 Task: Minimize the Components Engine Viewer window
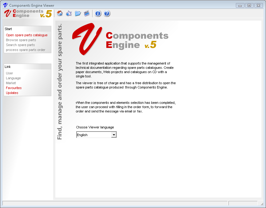240,6
